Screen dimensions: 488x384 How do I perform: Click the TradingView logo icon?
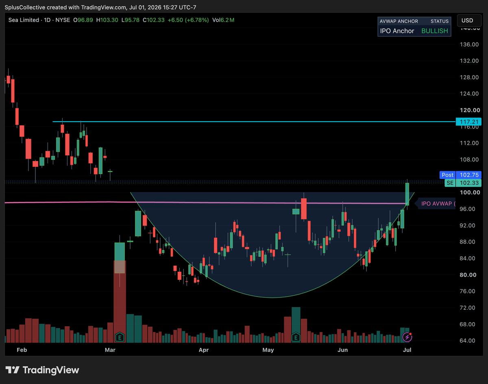pos(13,370)
